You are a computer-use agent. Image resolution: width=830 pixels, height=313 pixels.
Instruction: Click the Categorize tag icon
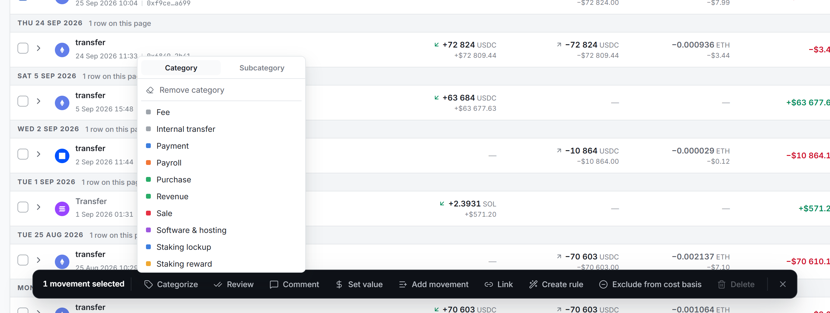(148, 284)
